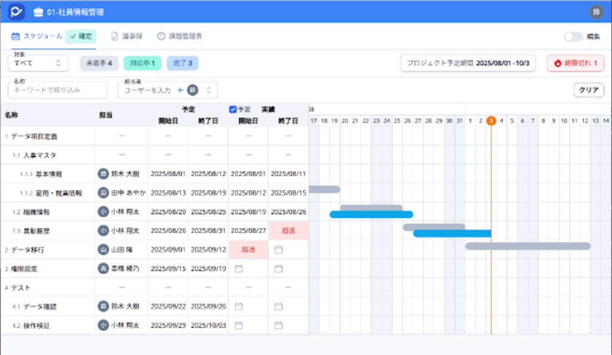The height and width of the screenshot is (355, 612).
Task: Switch to the 議事録 tab
Action: (x=127, y=36)
